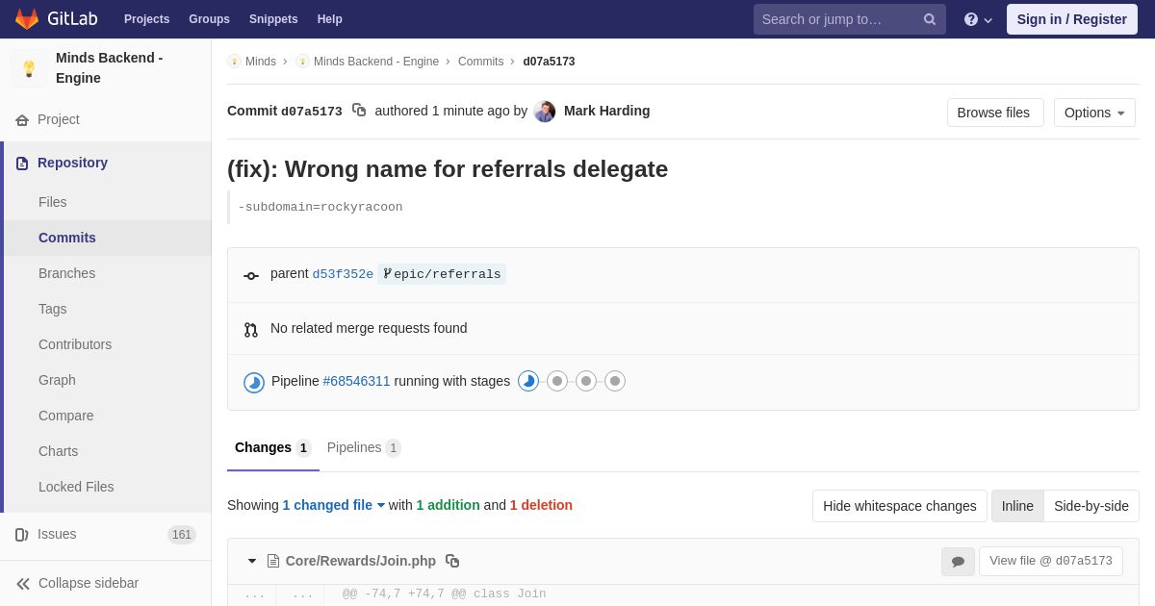The image size is (1155, 606).
Task: Click the second pipeline stage icon
Action: tap(557, 381)
